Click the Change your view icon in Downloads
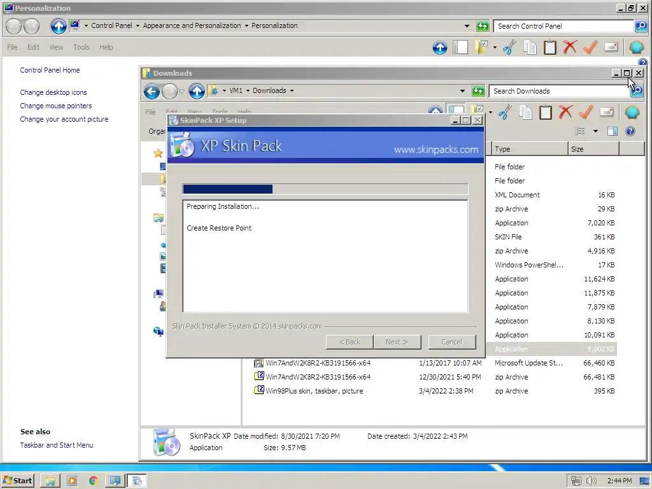 click(x=579, y=131)
